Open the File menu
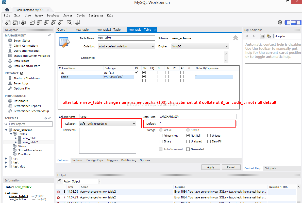Screen dimensions: 302x203 click(x=7, y=15)
